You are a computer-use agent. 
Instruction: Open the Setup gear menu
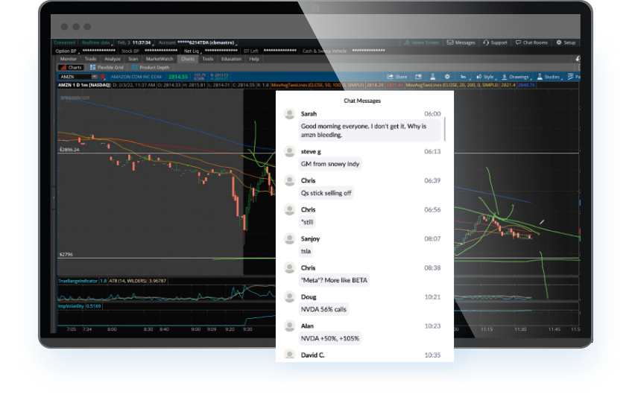click(566, 42)
